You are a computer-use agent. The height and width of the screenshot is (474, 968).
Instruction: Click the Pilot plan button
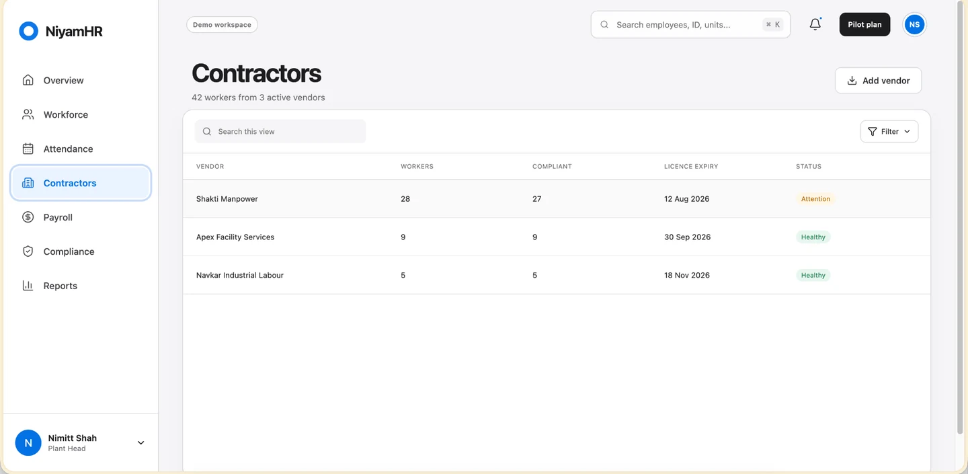click(864, 24)
